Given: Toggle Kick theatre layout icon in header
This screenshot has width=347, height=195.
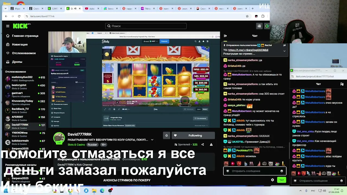Looking at the screenshot, I should (259, 26).
